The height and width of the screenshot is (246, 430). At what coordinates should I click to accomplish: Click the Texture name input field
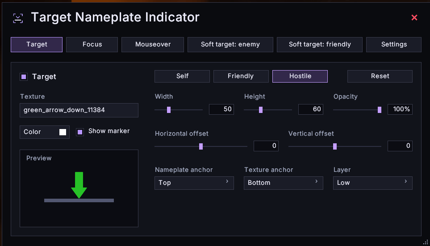point(79,110)
